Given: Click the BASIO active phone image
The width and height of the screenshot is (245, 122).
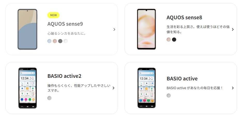Looking at the screenshot, I should pyautogui.click(x=146, y=88).
